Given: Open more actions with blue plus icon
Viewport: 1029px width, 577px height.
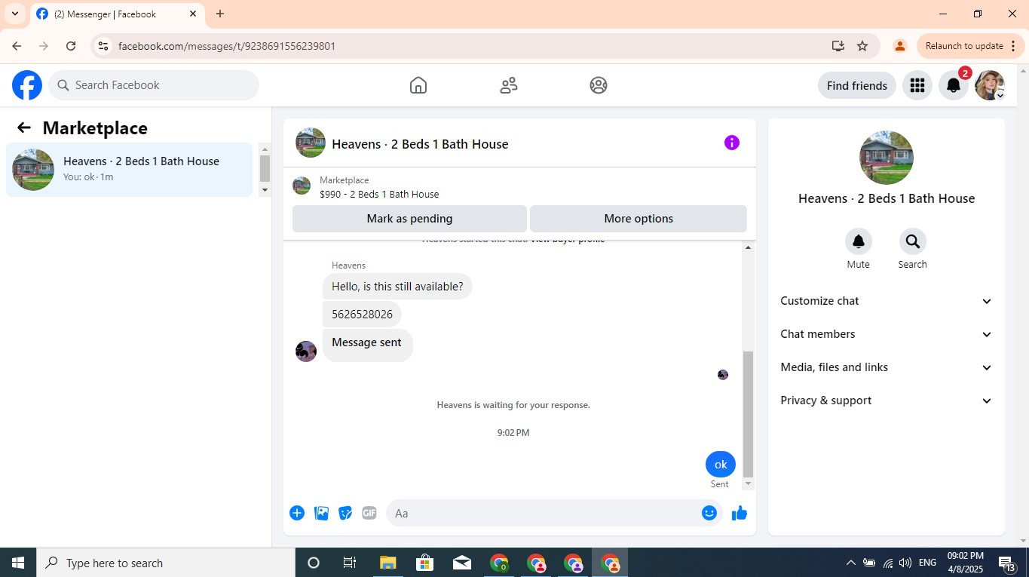Looking at the screenshot, I should pyautogui.click(x=297, y=513).
